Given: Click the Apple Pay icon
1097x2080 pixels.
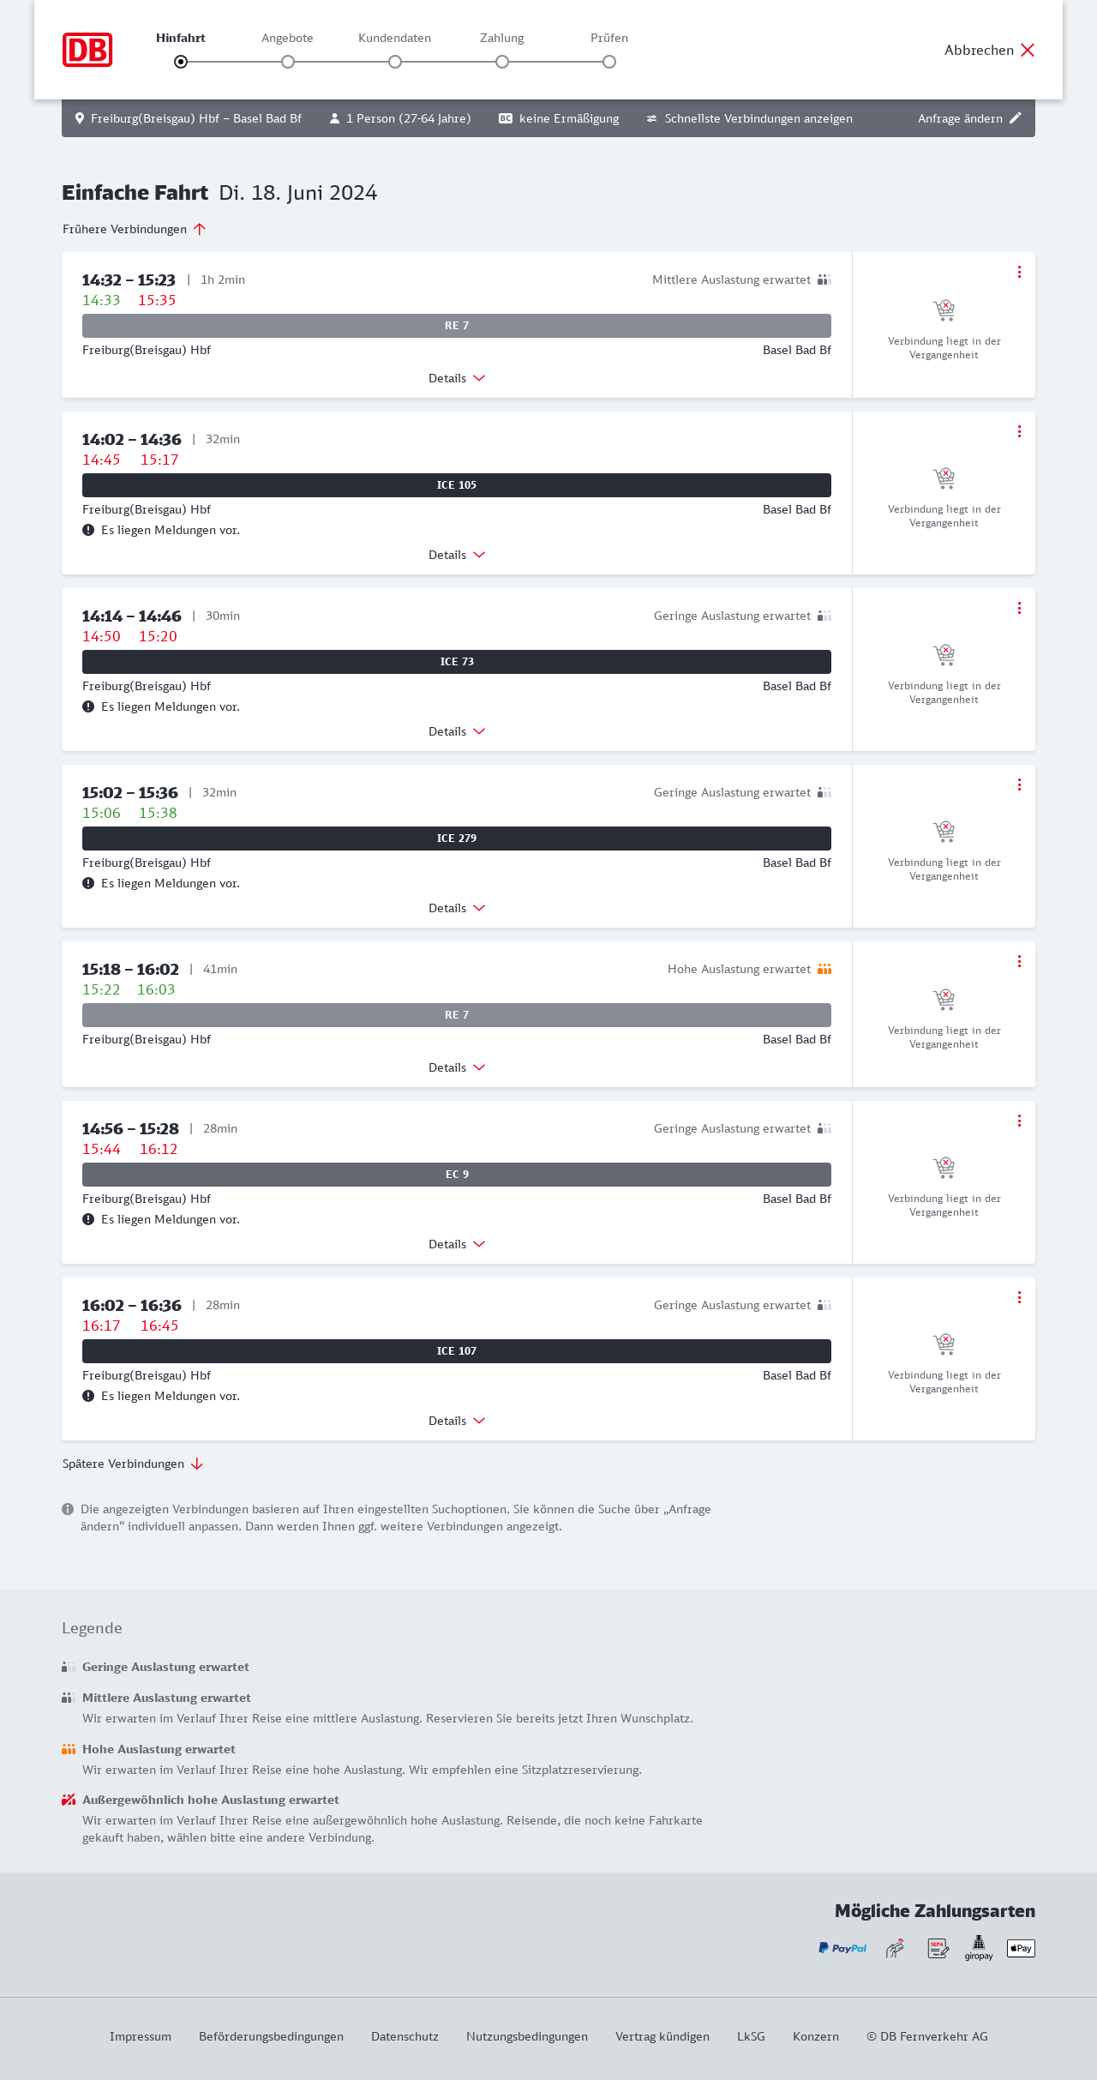Looking at the screenshot, I should pos(1021,1948).
